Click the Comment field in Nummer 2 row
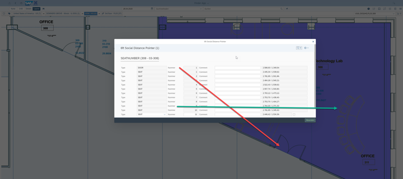403x179 pixels. 238,76
